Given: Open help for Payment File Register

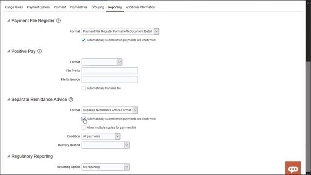Looking at the screenshot, I should 58,20.
